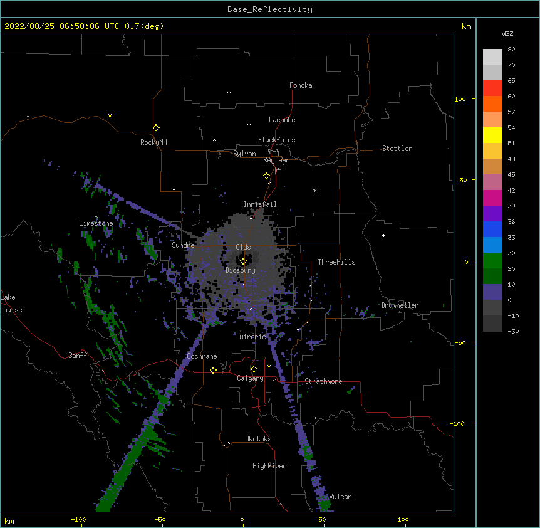Screen dimensions: 540x528
Task: Click the 2022/08/25 06:58:06 UTC timestamp
Action: (x=62, y=26)
